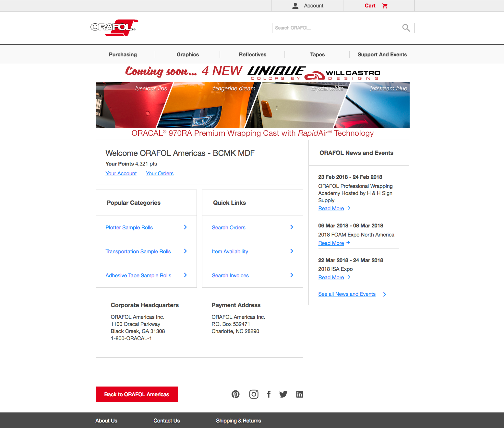This screenshot has height=428, width=504.
Task: Open the Graphics menu
Action: click(188, 54)
